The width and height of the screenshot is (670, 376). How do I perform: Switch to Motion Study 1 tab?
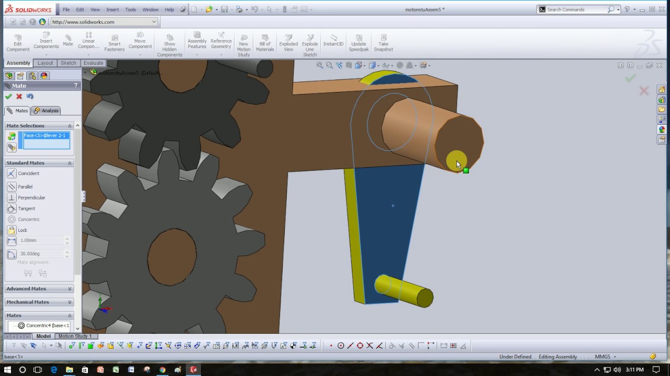click(x=75, y=336)
